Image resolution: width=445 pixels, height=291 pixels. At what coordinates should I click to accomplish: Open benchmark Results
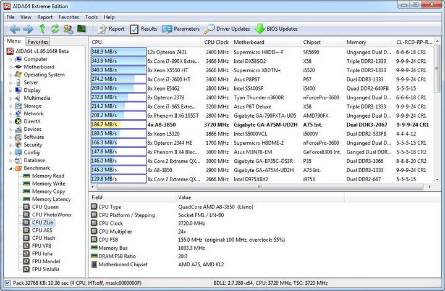(143, 29)
